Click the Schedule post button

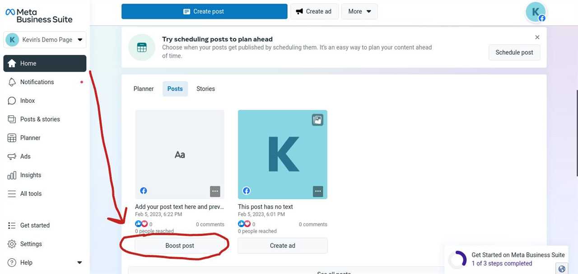click(x=514, y=52)
